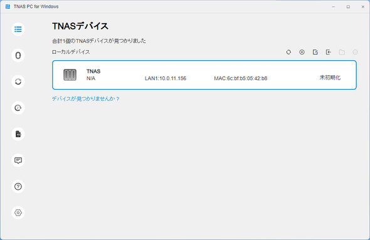Click the greyed folder toolbar icon
The height and width of the screenshot is (240, 370).
[x=342, y=52]
